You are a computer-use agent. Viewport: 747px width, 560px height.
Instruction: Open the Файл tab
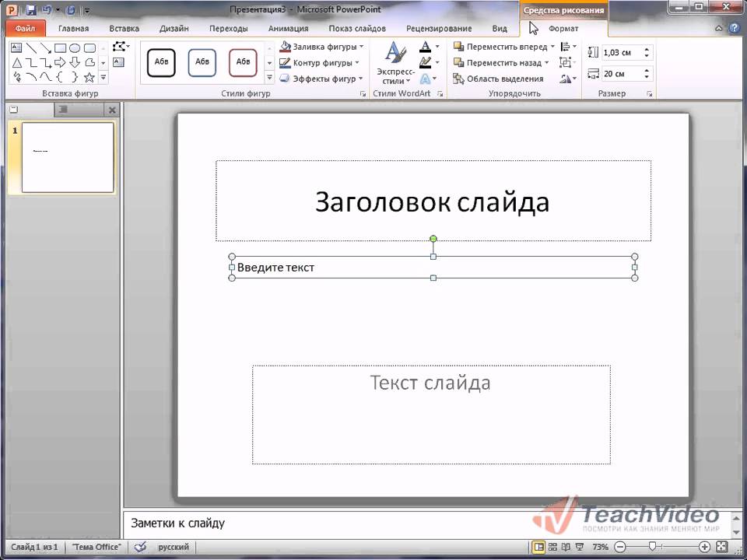[x=25, y=29]
